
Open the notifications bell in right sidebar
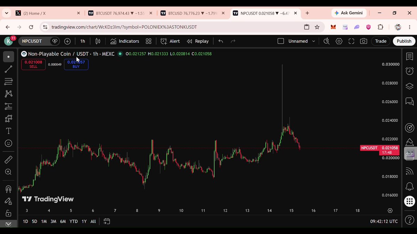tap(410, 187)
